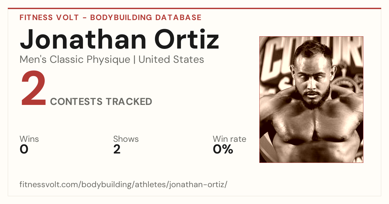Click the United States country text
The image size is (389, 204).
point(171,60)
